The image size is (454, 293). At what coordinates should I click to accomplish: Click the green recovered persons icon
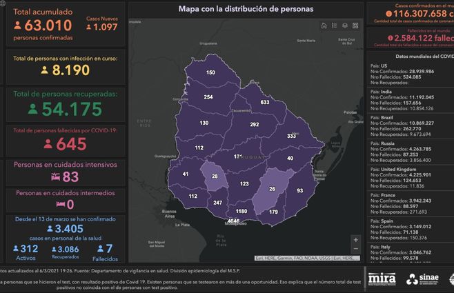[x=32, y=109]
